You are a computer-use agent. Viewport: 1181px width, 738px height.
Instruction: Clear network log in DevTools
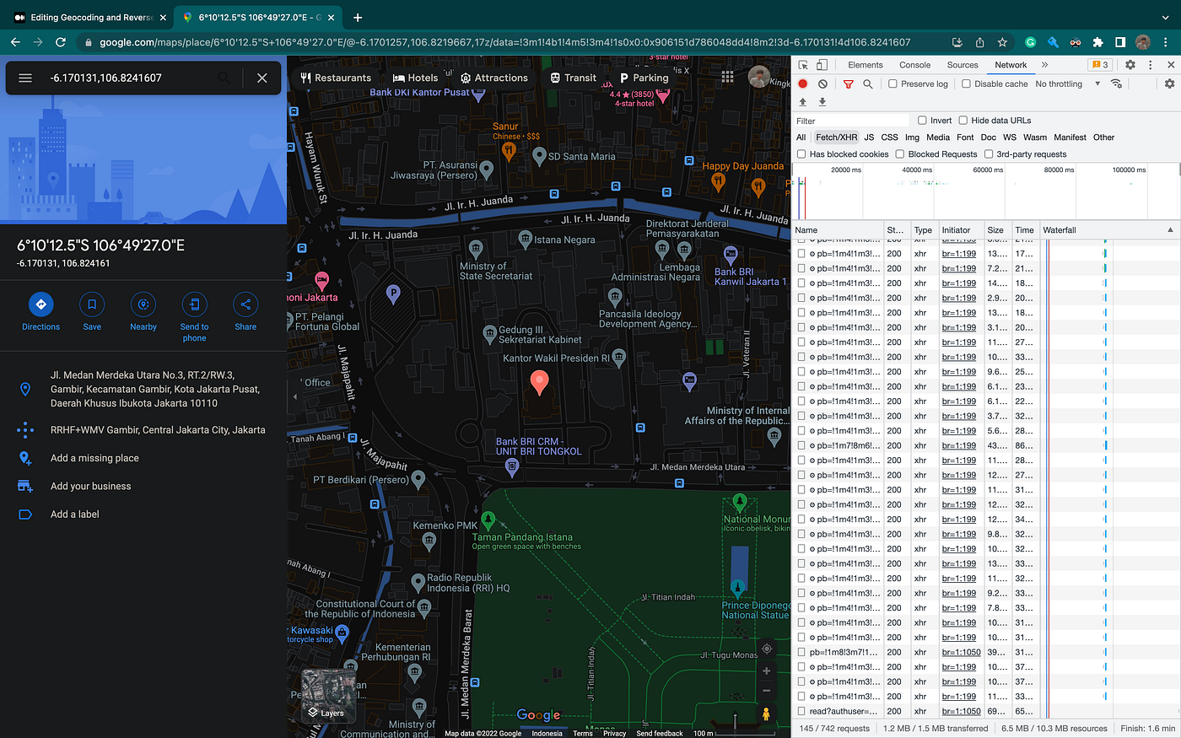coord(822,84)
